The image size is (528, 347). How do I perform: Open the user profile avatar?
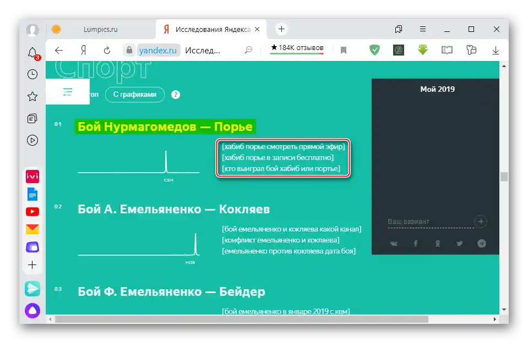point(32,30)
